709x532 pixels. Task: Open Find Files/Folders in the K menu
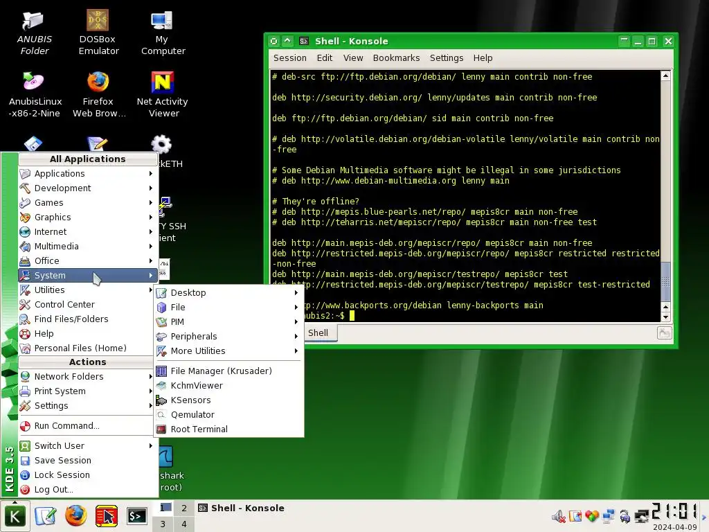[x=87, y=319]
